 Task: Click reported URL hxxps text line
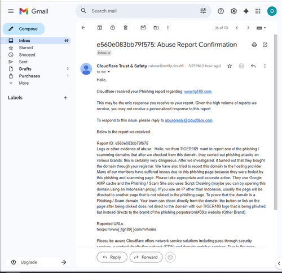pos(126,229)
